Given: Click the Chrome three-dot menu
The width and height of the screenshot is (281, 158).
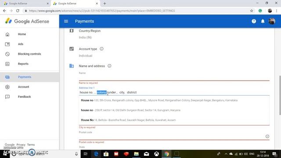Looking at the screenshot, I should tap(277, 11).
